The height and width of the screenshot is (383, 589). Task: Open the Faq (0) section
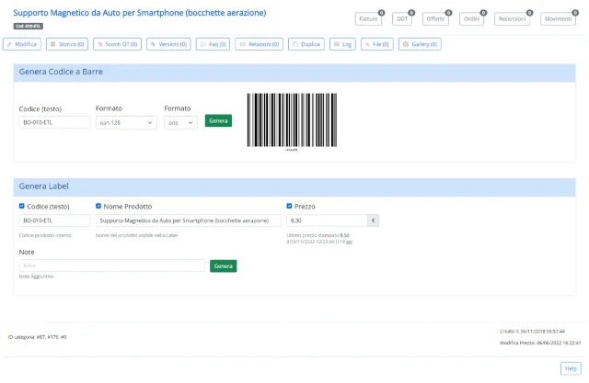click(x=213, y=44)
